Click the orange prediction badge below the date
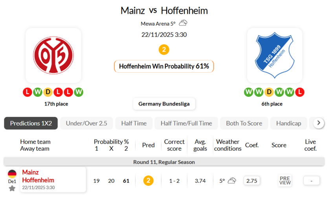This screenshot has width=330, height=197. pyautogui.click(x=164, y=50)
